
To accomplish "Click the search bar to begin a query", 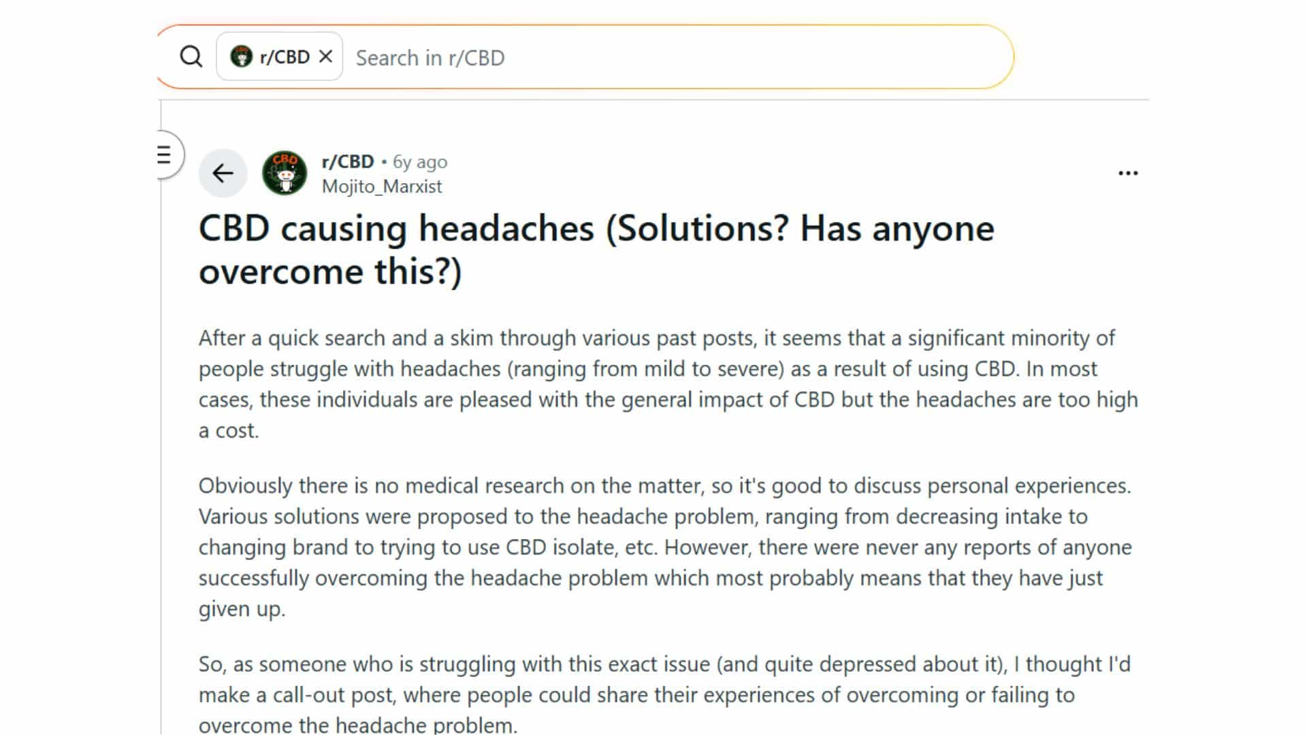I will pyautogui.click(x=613, y=57).
